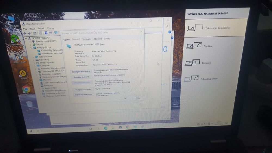Launch Google Chrome from the desktop
This screenshot has width=272, height=153.
(x=27, y=90)
